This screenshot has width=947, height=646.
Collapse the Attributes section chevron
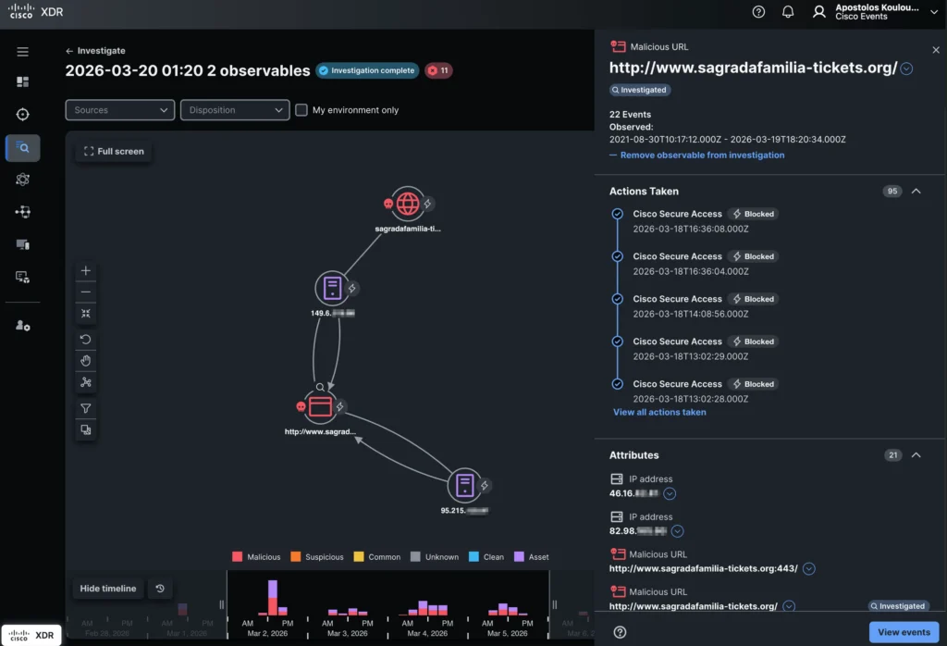click(916, 455)
